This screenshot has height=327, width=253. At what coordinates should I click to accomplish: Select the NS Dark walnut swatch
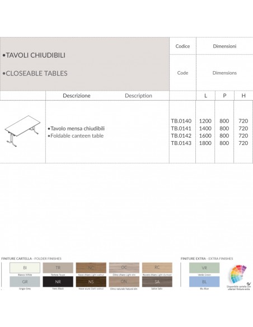click(x=91, y=282)
